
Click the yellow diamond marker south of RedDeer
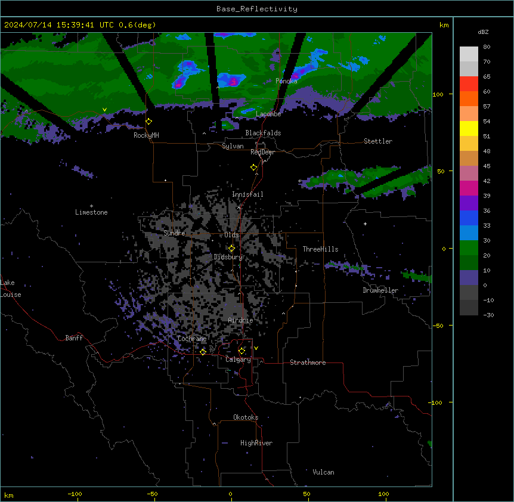pyautogui.click(x=254, y=168)
